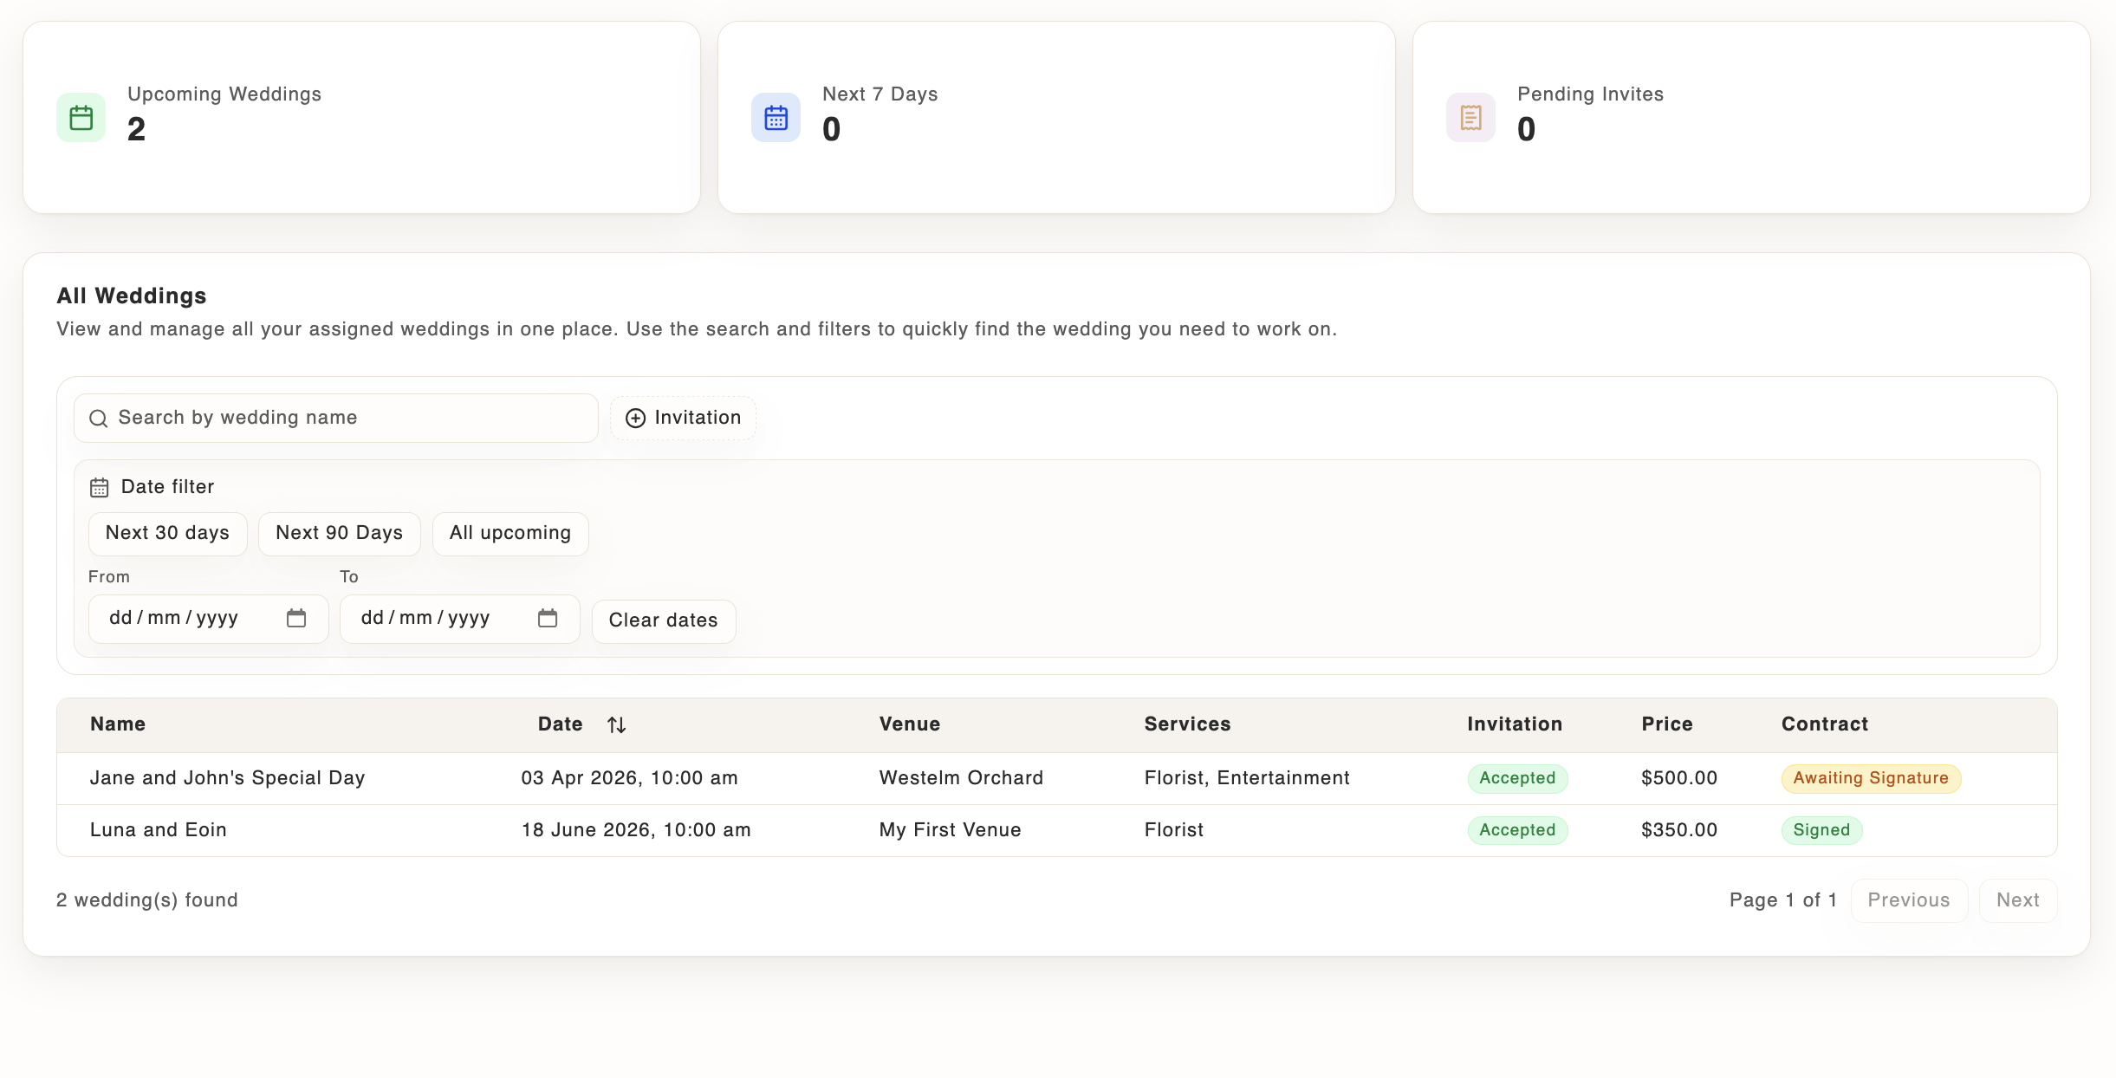The height and width of the screenshot is (1078, 2116).
Task: Toggle the Date column sort order
Action: 617,724
